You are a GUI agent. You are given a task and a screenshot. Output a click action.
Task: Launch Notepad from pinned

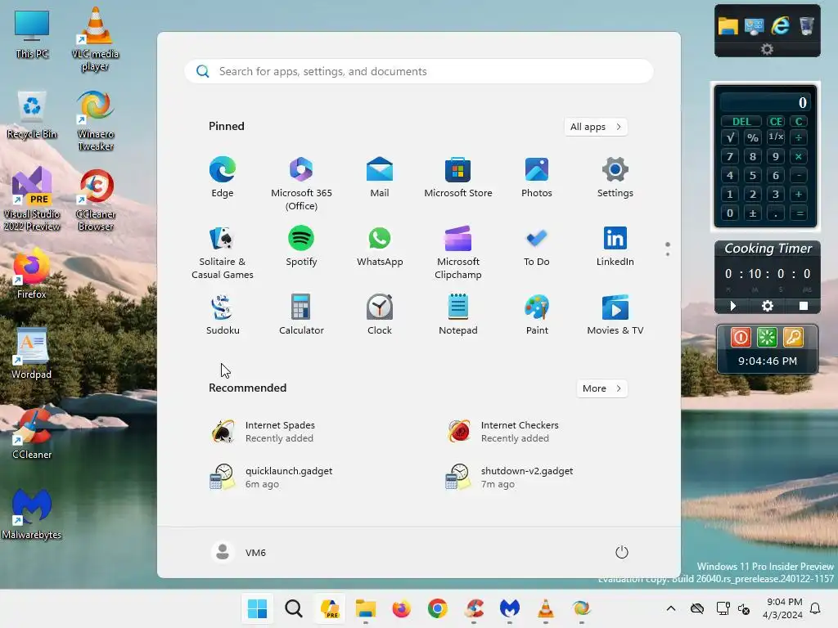[458, 315]
